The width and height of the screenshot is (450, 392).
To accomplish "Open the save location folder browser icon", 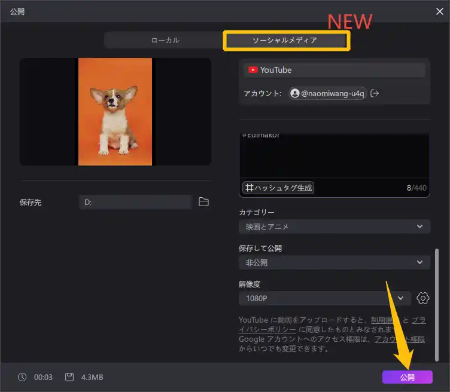I will point(203,202).
